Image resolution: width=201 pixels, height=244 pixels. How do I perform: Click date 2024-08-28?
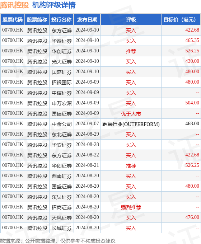coord(87,145)
